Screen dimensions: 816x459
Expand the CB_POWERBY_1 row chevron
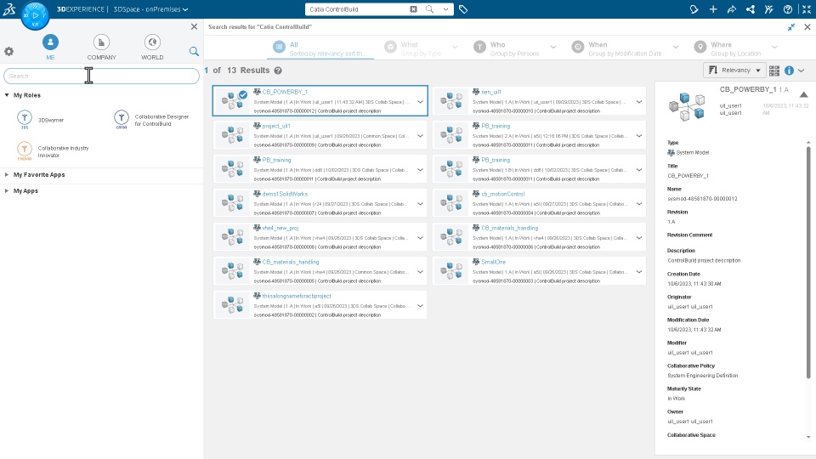(x=420, y=102)
